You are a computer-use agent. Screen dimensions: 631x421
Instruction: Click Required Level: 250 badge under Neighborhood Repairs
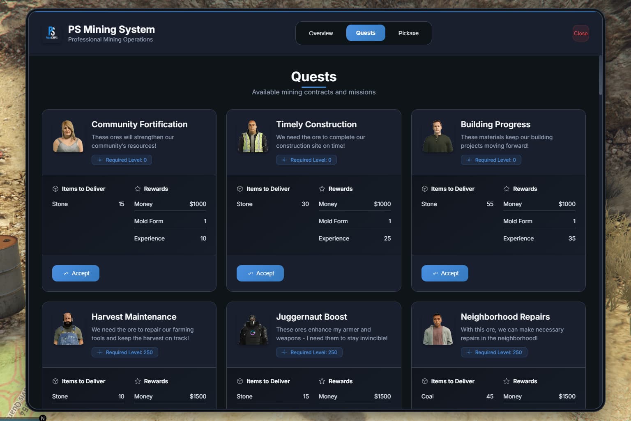tap(494, 352)
